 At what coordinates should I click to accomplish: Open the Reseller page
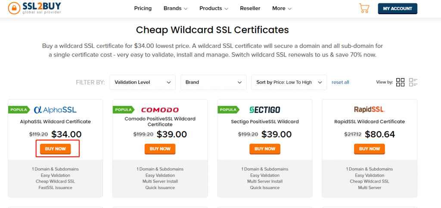[x=250, y=8]
